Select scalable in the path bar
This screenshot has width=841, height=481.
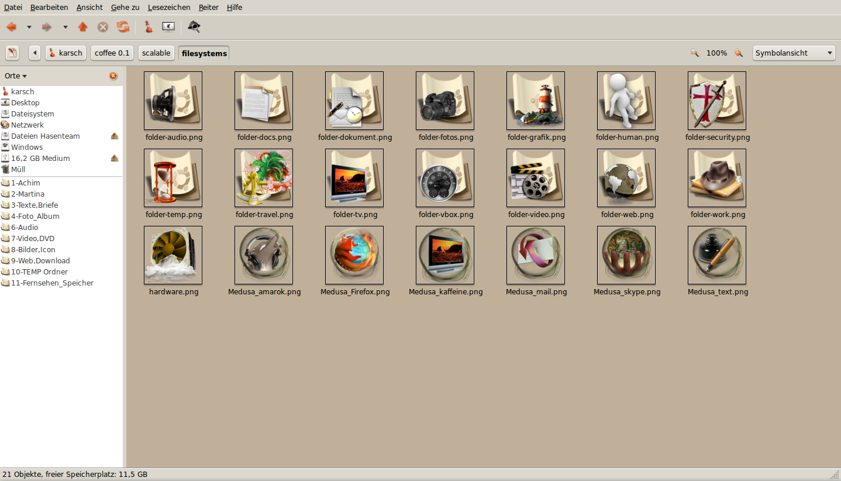click(156, 53)
